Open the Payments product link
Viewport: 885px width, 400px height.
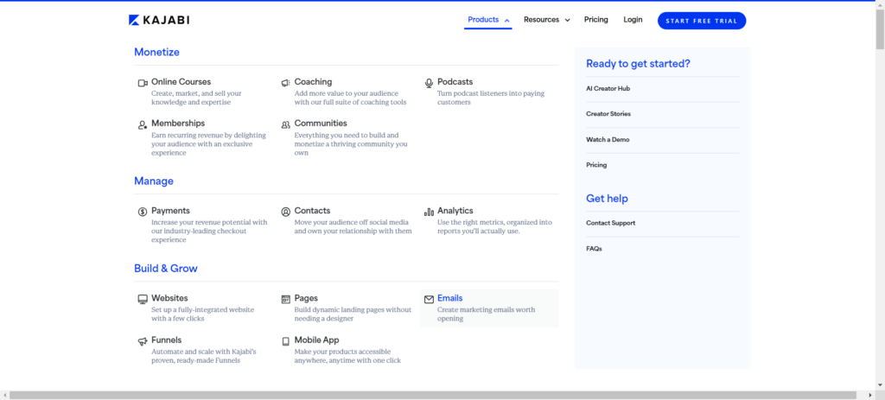(170, 211)
